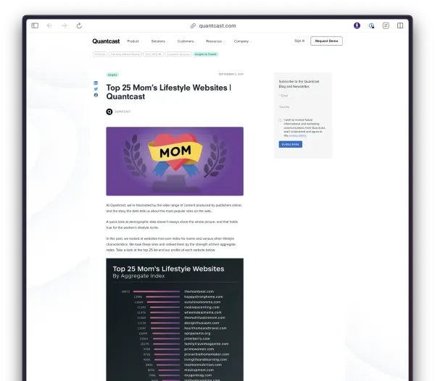Expand the Resources navigation menu

(x=215, y=41)
